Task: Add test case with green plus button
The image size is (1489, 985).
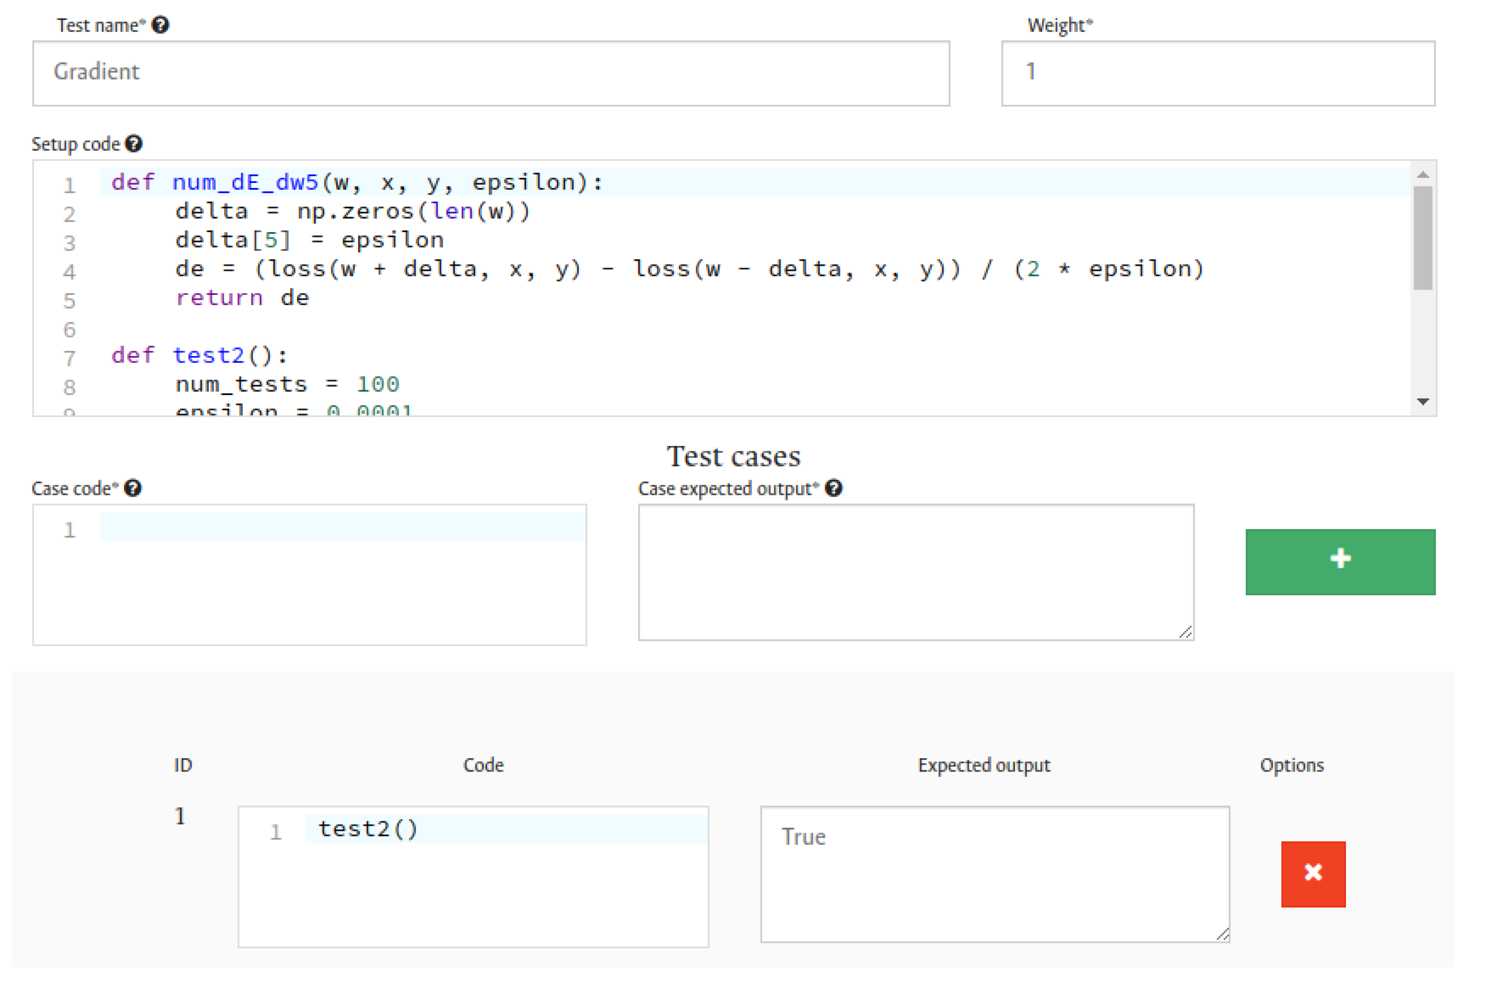Action: (x=1340, y=562)
